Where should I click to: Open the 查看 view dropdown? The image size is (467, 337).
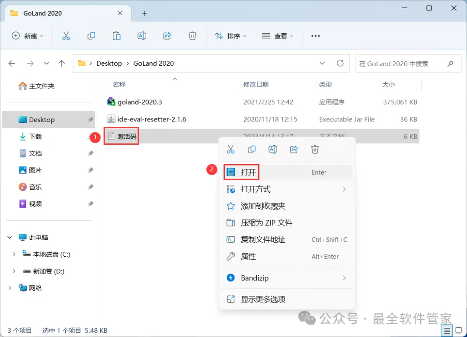point(278,36)
